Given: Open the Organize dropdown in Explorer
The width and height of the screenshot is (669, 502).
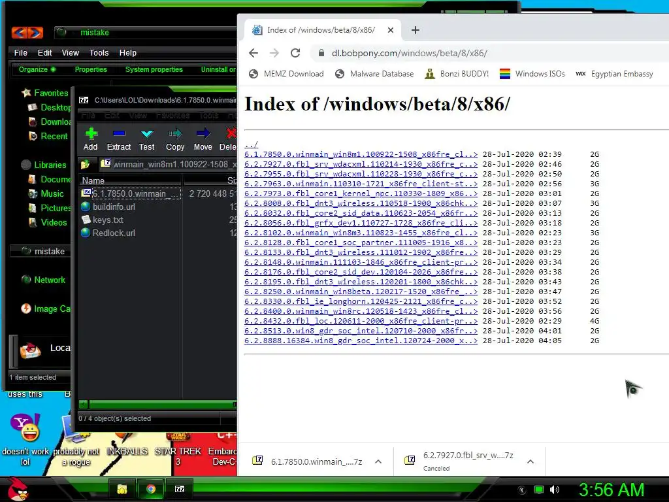Looking at the screenshot, I should [x=37, y=69].
